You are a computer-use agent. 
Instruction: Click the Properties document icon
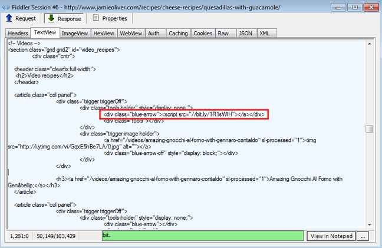pos(95,18)
